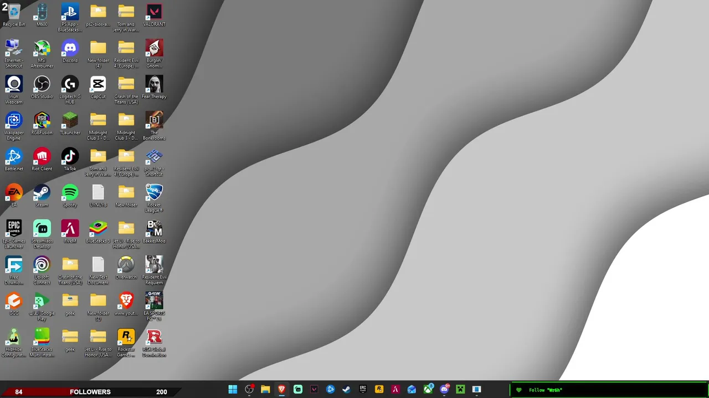This screenshot has width=709, height=398.
Task: Launch the Battle.net desktop shortcut
Action: tap(14, 156)
